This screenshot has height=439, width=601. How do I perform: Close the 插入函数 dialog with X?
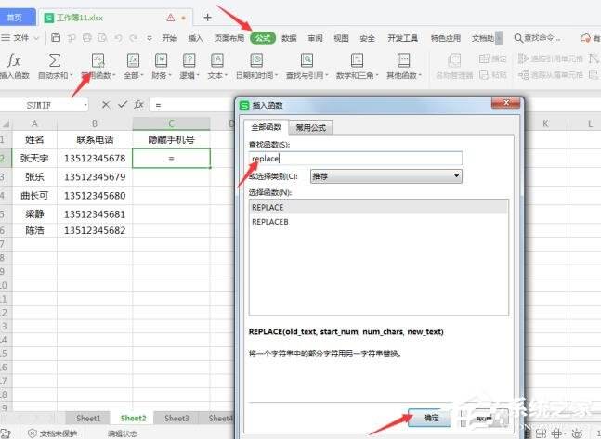[x=506, y=102]
